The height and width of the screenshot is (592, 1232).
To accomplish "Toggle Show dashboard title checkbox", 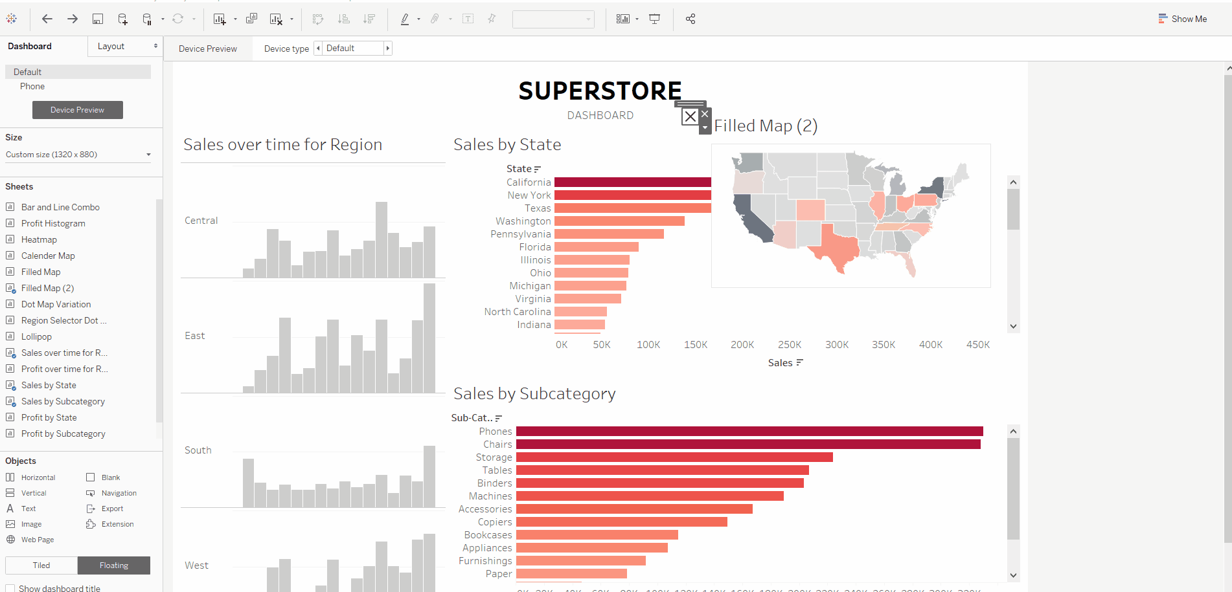I will pos(10,589).
